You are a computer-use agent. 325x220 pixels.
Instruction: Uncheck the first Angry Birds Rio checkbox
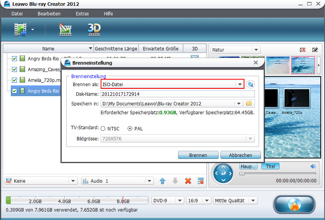pyautogui.click(x=14, y=58)
